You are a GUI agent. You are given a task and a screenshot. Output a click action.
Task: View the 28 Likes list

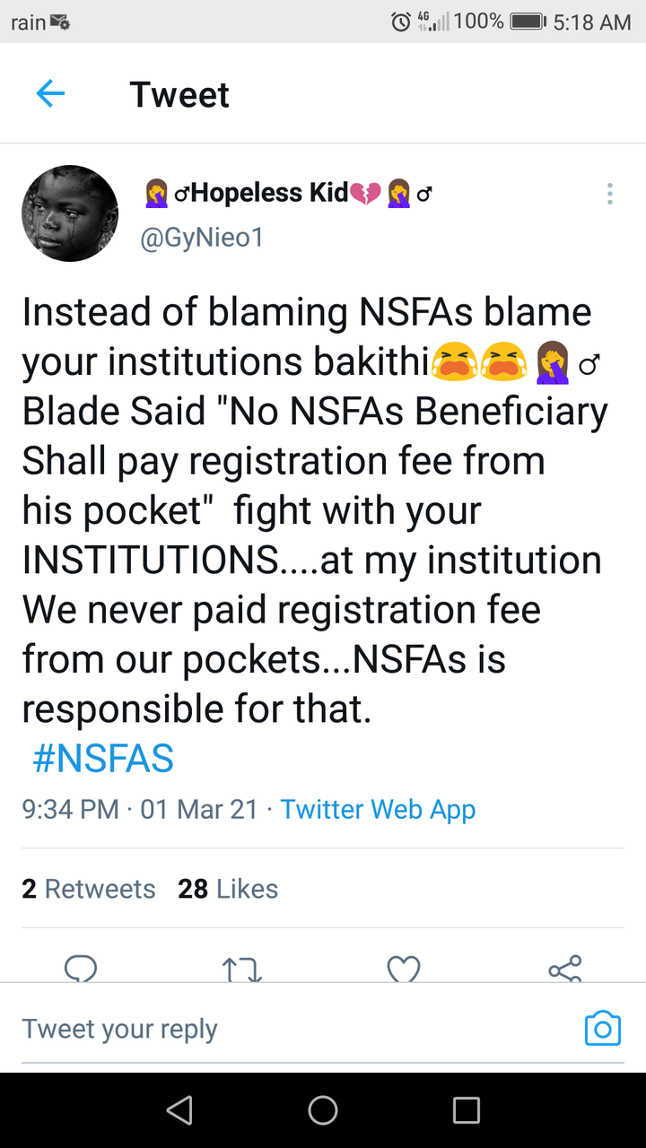coord(228,889)
